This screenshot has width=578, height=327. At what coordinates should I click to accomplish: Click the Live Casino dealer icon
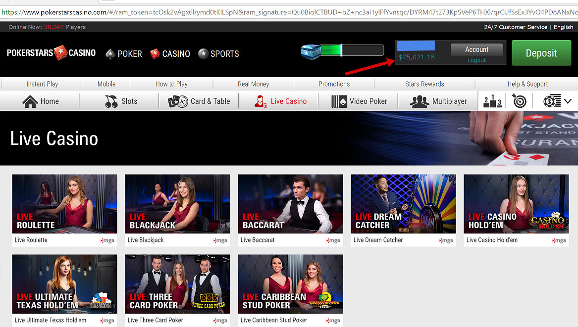coord(260,101)
